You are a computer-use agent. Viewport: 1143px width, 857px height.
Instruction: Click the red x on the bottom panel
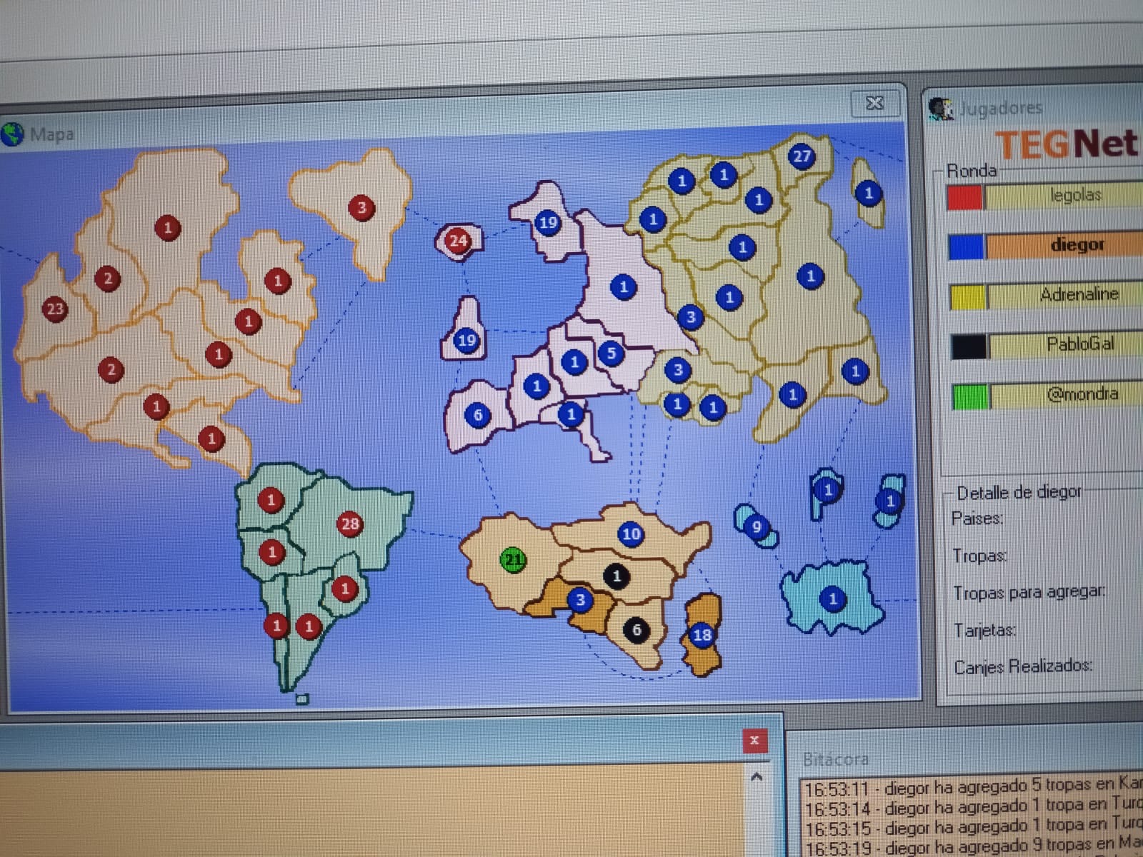click(x=754, y=741)
